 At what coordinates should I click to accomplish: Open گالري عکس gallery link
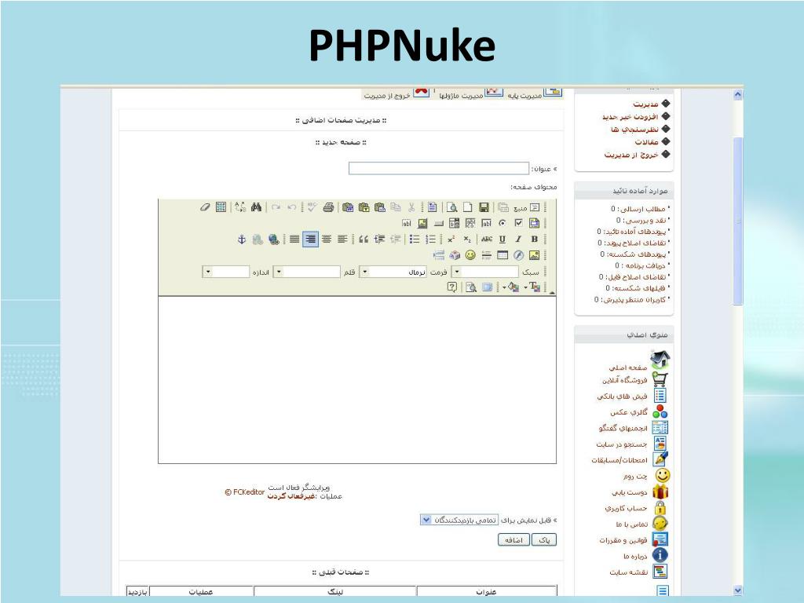pyautogui.click(x=629, y=412)
